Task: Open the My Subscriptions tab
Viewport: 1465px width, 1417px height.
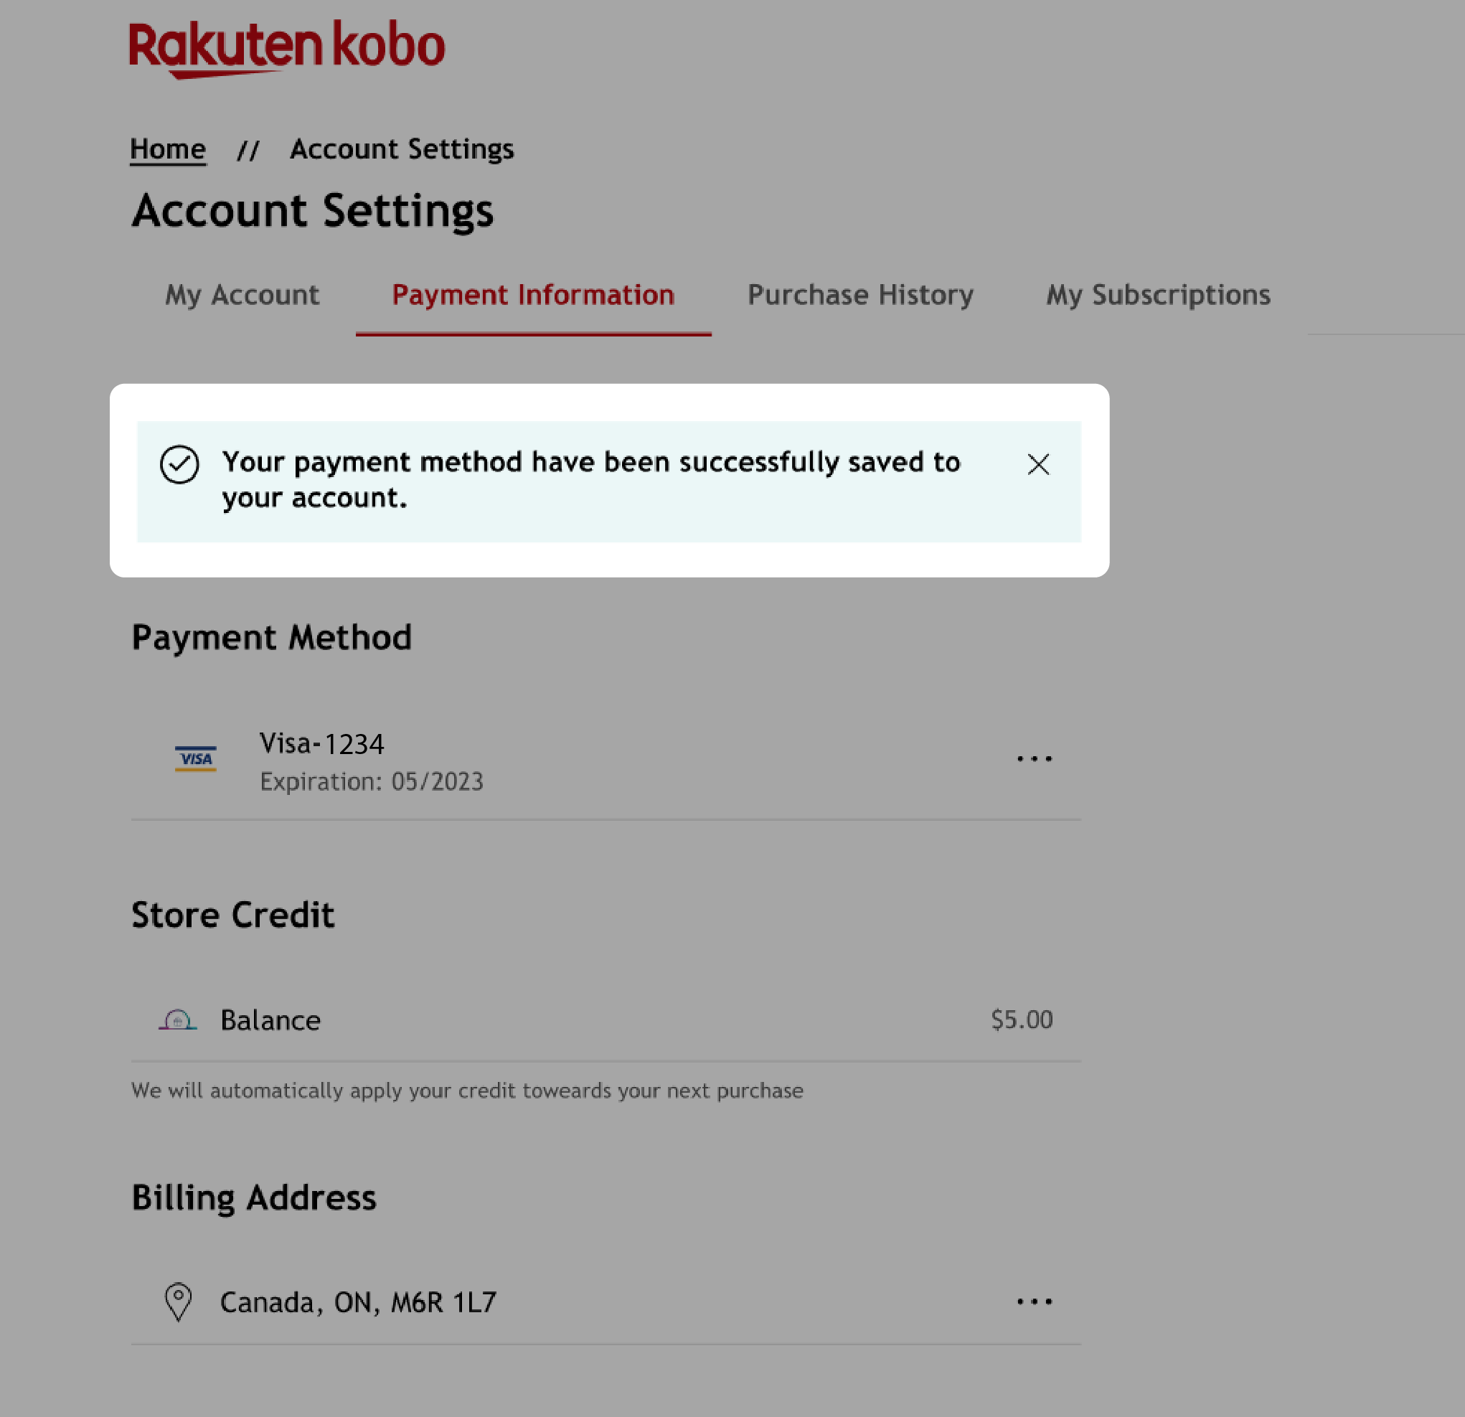Action: (1158, 294)
